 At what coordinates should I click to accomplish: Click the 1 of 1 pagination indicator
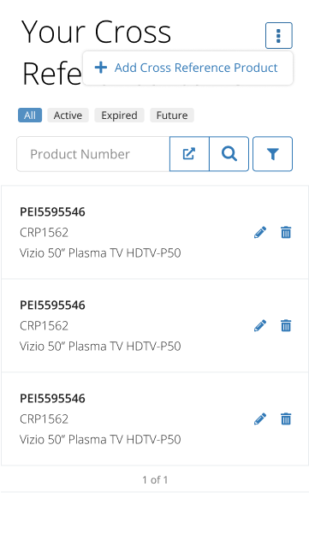tap(155, 479)
